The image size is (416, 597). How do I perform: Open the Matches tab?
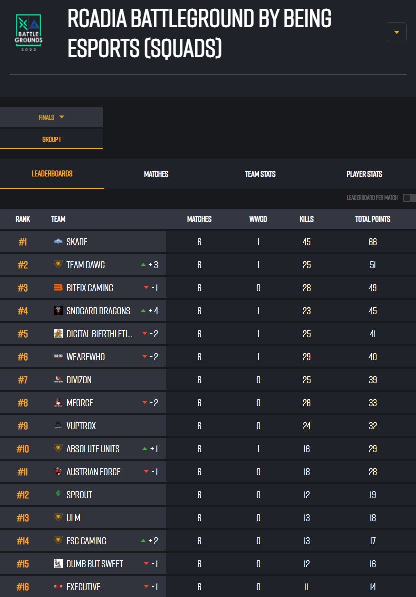pos(156,174)
